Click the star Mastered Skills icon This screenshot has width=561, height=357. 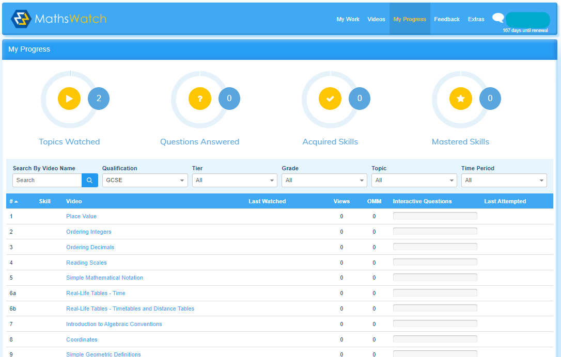pos(460,99)
